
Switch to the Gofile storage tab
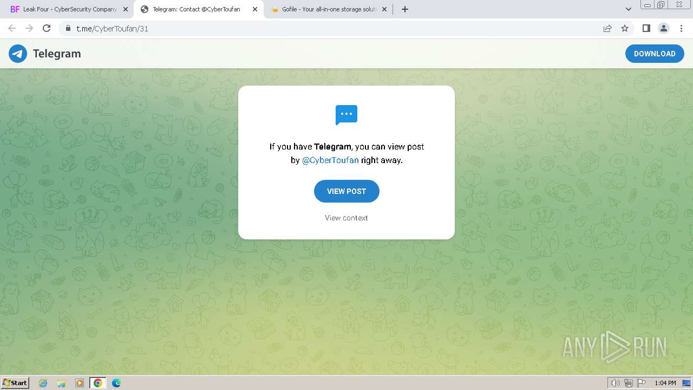(329, 9)
